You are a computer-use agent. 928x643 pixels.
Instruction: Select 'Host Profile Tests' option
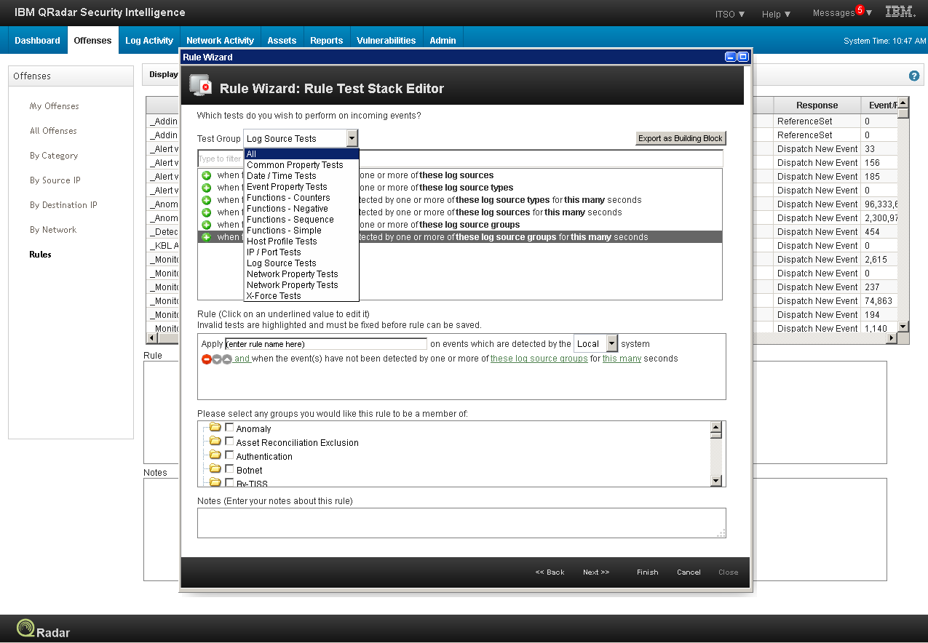tap(301, 241)
